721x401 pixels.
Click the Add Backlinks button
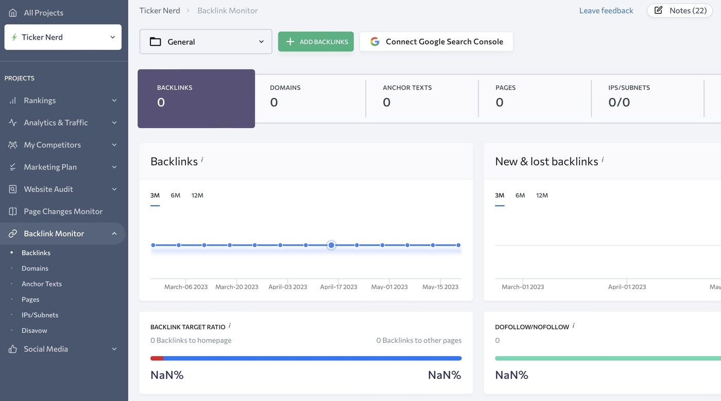[x=316, y=42]
